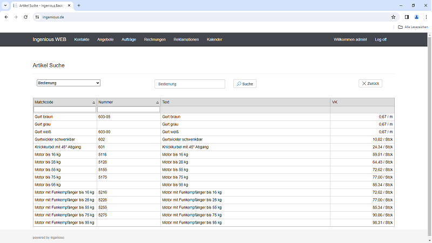
Task: Click the Matchcode filter input field
Action: [65, 110]
